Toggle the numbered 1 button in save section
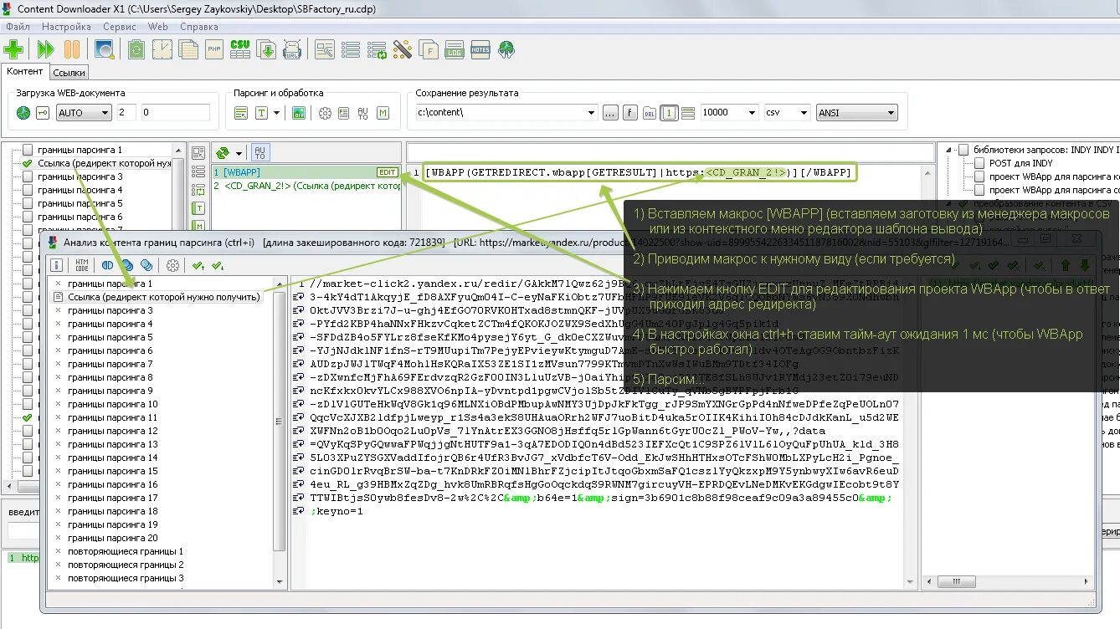The image size is (1120, 629). click(669, 113)
